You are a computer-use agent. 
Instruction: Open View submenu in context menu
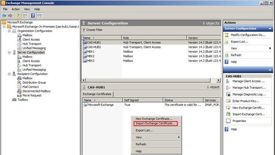tap(156, 137)
